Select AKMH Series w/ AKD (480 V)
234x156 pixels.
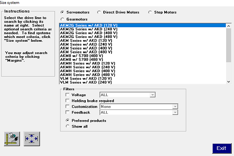click(x=143, y=75)
